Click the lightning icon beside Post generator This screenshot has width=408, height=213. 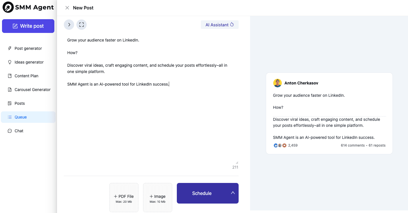click(x=10, y=48)
